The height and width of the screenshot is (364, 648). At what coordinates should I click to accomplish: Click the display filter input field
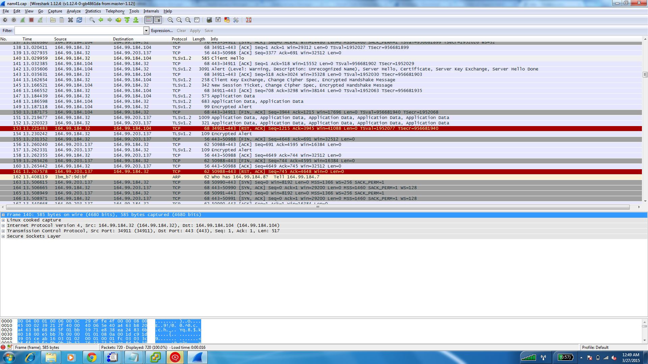[79, 31]
